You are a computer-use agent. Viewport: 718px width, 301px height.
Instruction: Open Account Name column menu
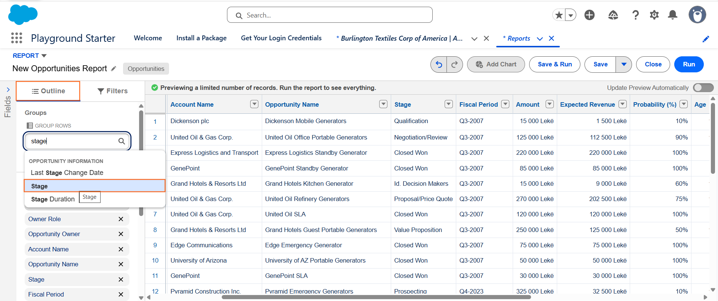tap(254, 104)
